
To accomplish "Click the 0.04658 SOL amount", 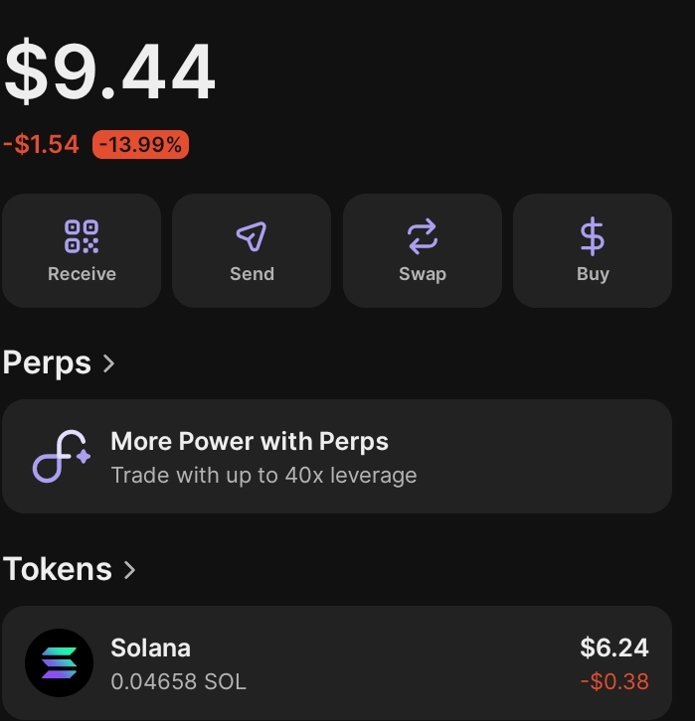I will pos(178,682).
